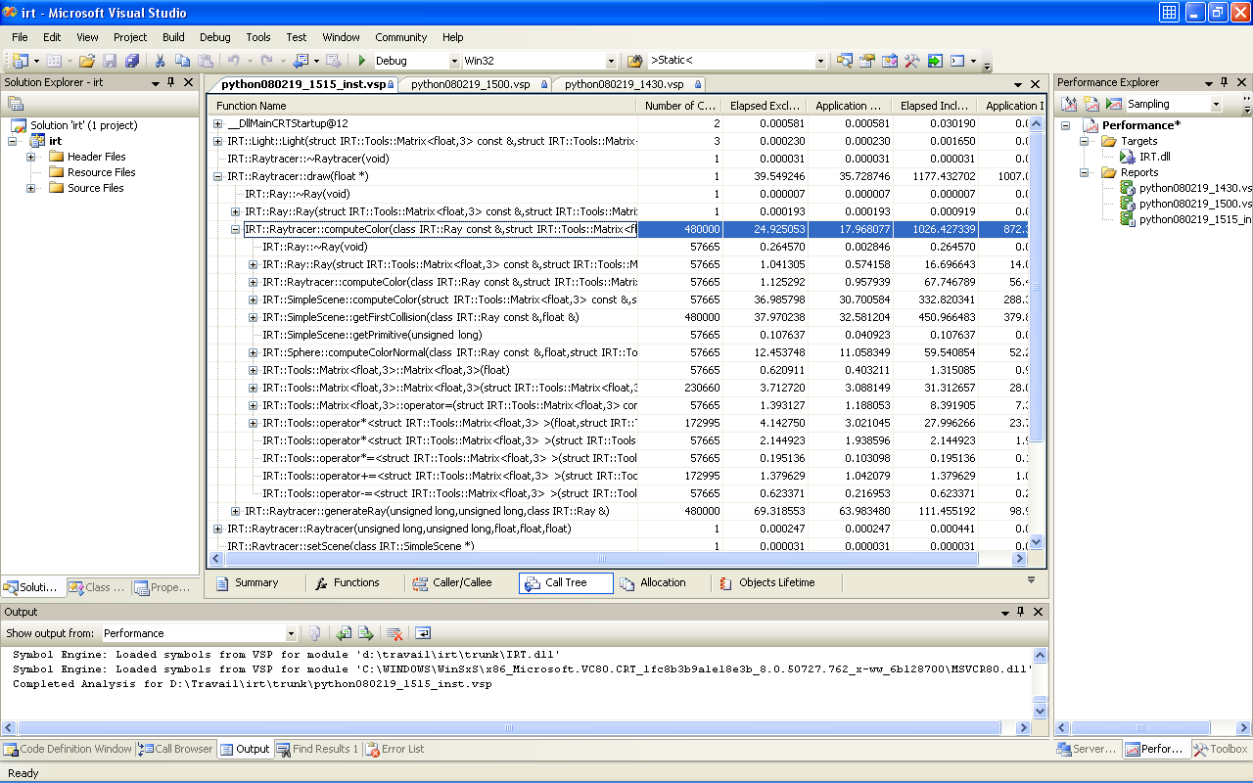
Task: Open the Tools menu
Action: (x=258, y=37)
